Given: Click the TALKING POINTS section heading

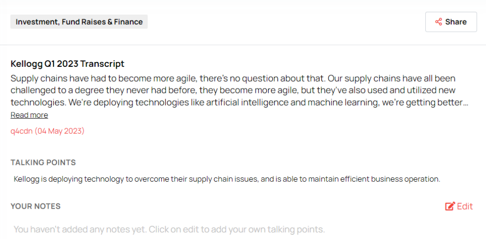Looking at the screenshot, I should point(43,163).
